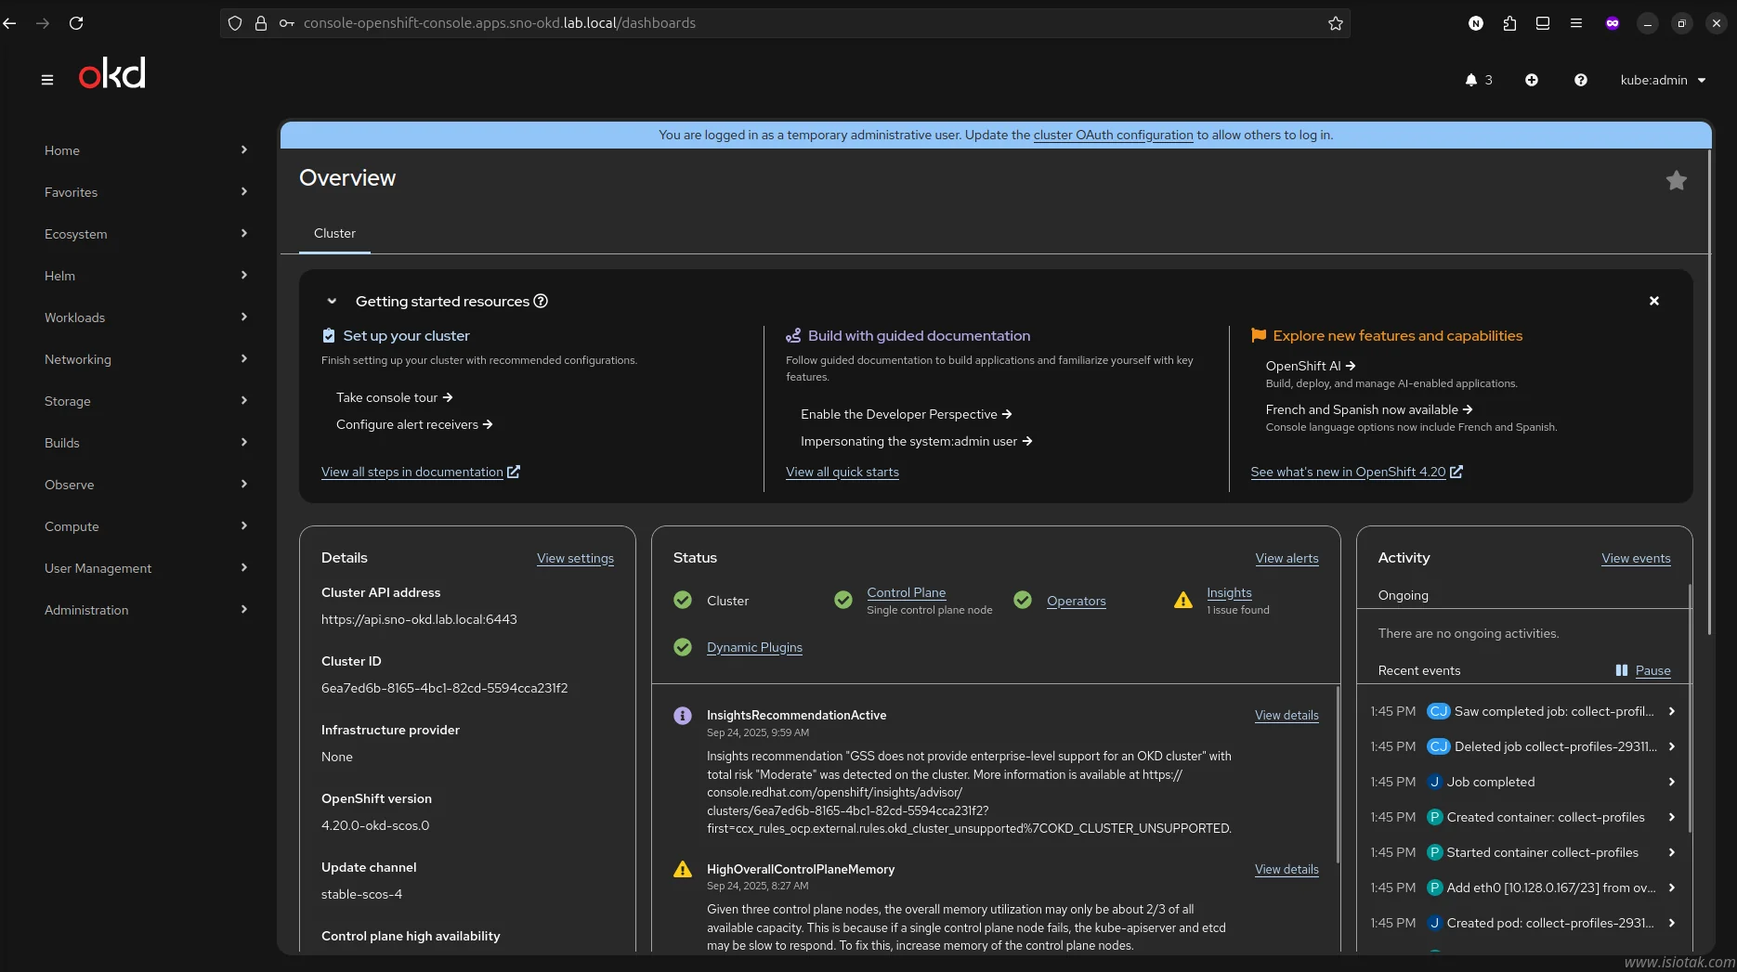
Task: Close the Getting started resources card
Action: pos(1654,301)
